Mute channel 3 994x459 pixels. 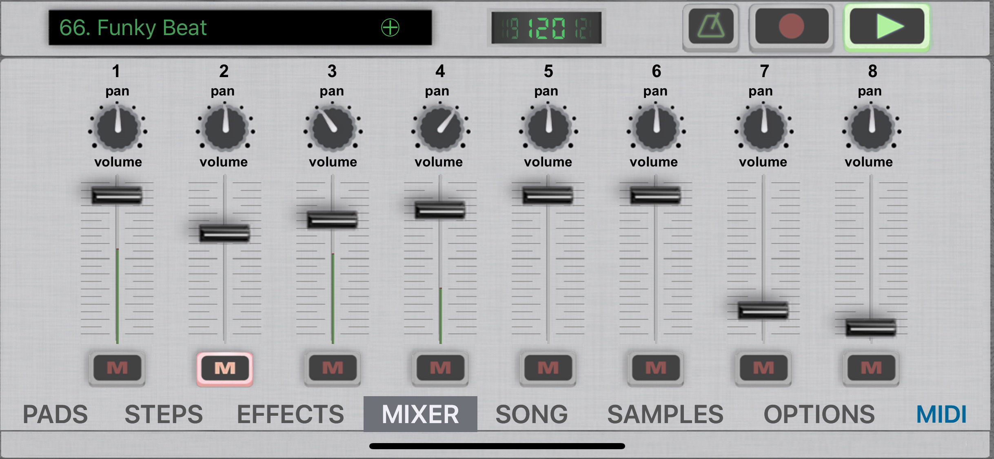(333, 368)
